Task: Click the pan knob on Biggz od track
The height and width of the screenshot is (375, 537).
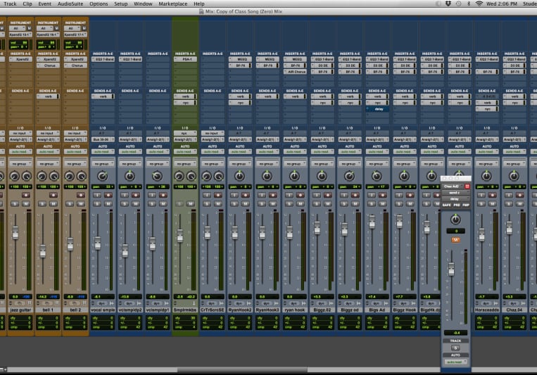Action: pos(349,176)
